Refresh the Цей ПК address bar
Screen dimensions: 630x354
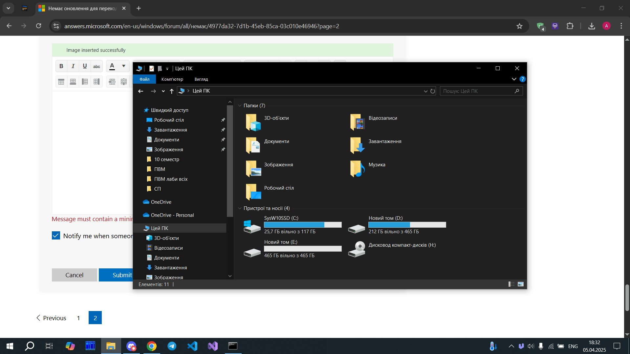pyautogui.click(x=433, y=91)
